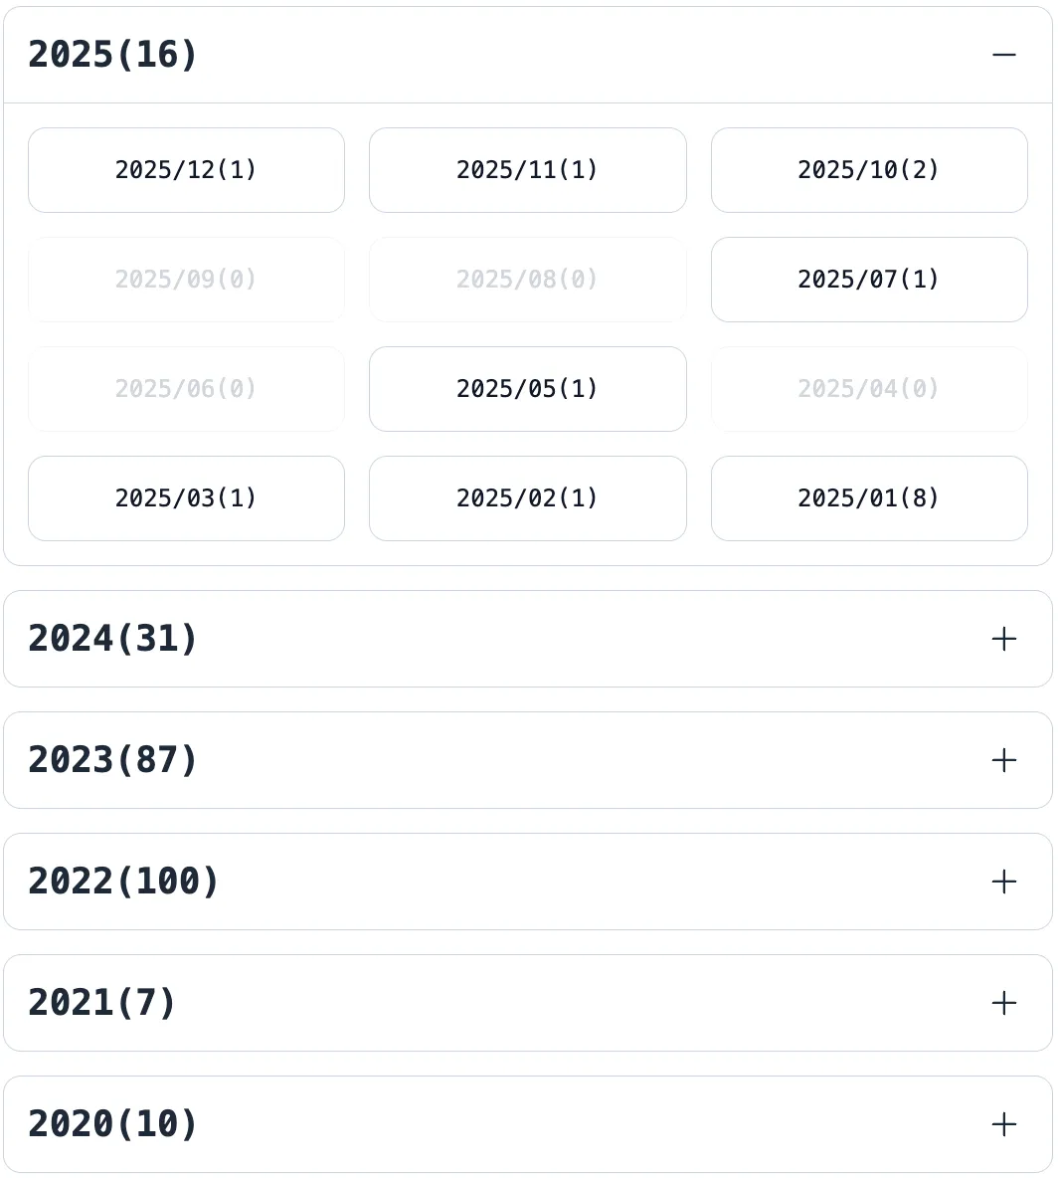Open 2025/03(1) archive page

(186, 498)
